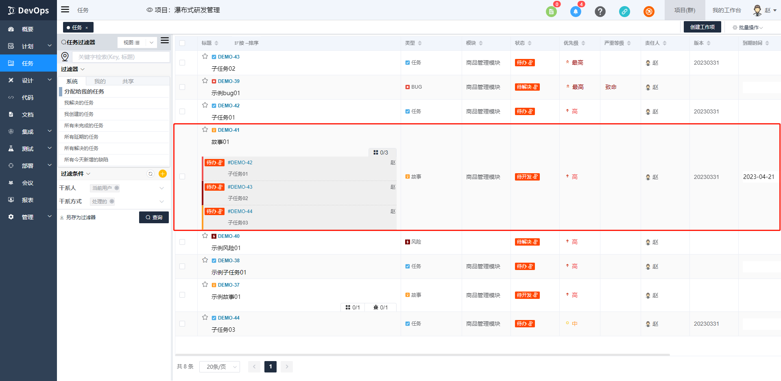
Task: Click the help question mark icon
Action: [x=600, y=11]
